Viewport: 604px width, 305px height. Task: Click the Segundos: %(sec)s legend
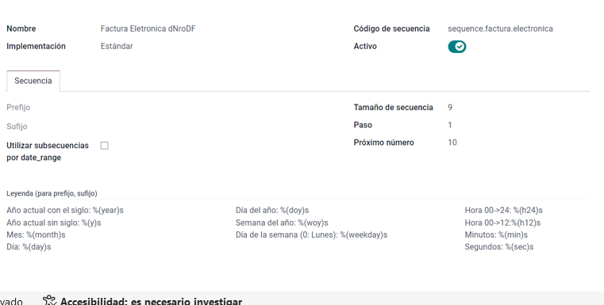499,247
